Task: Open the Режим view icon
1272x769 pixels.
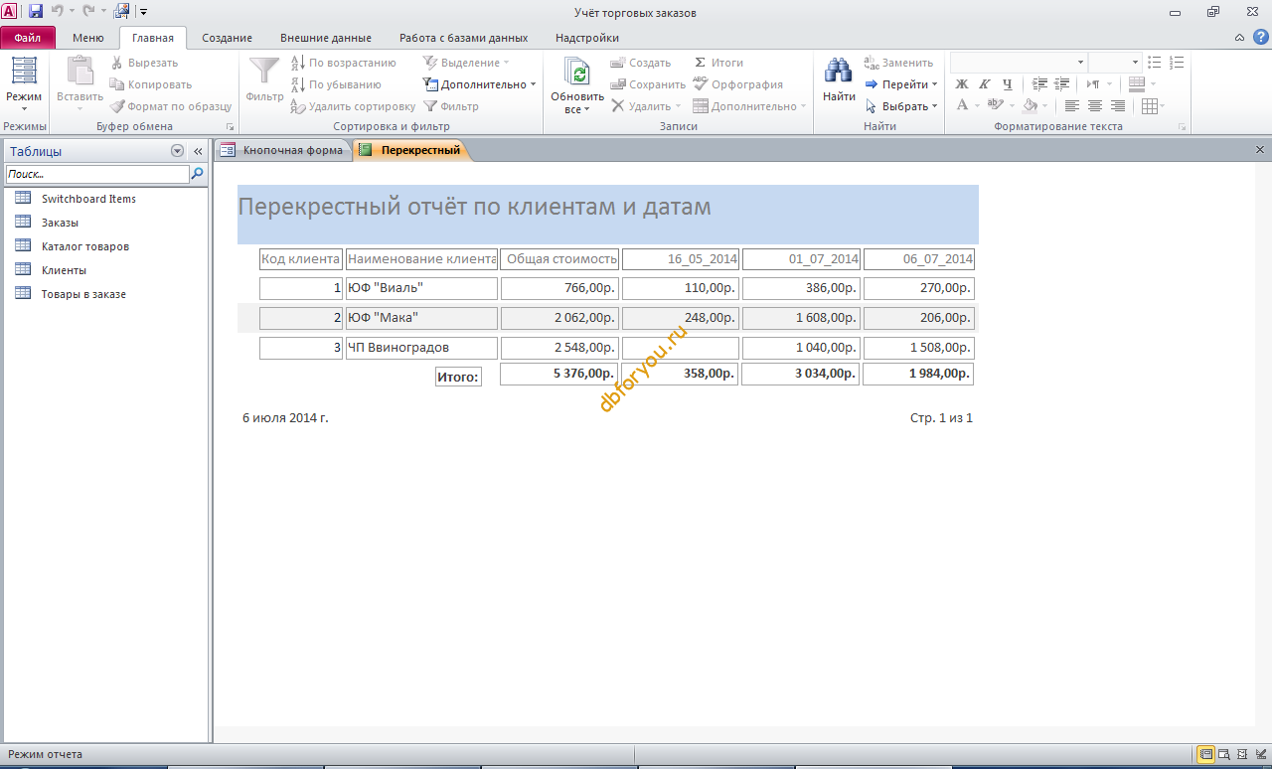Action: [23, 72]
